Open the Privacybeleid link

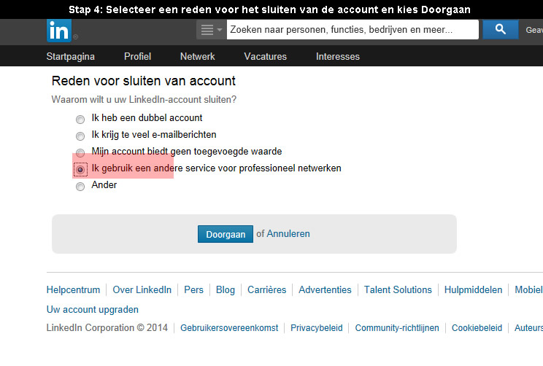[317, 327]
